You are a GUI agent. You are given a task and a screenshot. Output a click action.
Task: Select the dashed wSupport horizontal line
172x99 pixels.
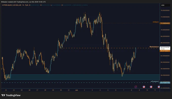pyautogui.click(x=80, y=83)
